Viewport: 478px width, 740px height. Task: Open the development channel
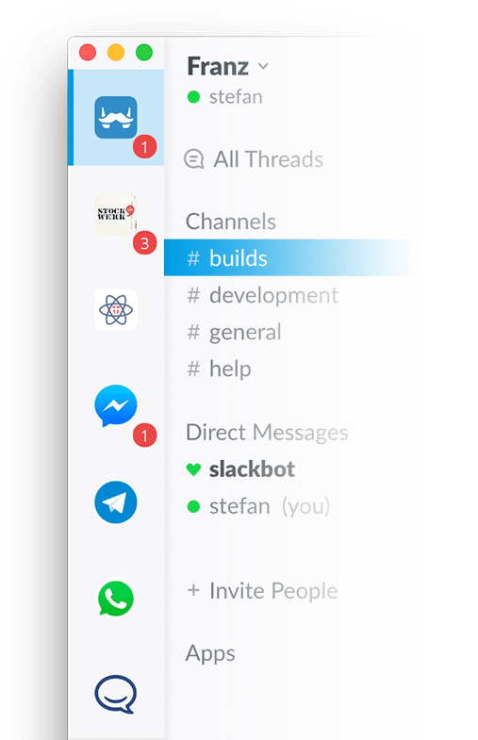262,295
